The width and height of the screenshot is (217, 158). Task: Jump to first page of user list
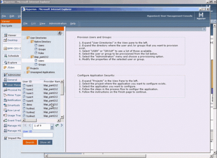tap(25, 125)
